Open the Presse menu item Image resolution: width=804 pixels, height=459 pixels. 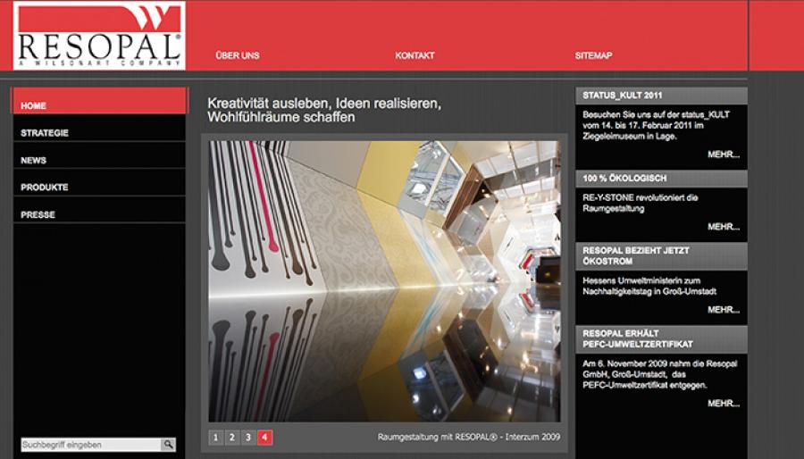coord(99,210)
